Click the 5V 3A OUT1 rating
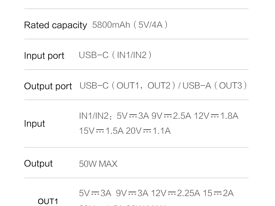Image resolution: width=275 pixels, height=206 pixels. point(95,193)
